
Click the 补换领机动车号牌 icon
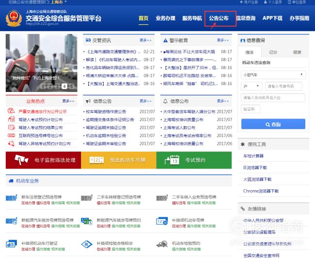162,221
